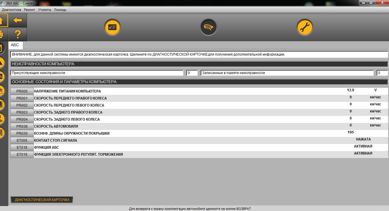
Task: Click the printer icon on the left
Action: (x=2, y=35)
